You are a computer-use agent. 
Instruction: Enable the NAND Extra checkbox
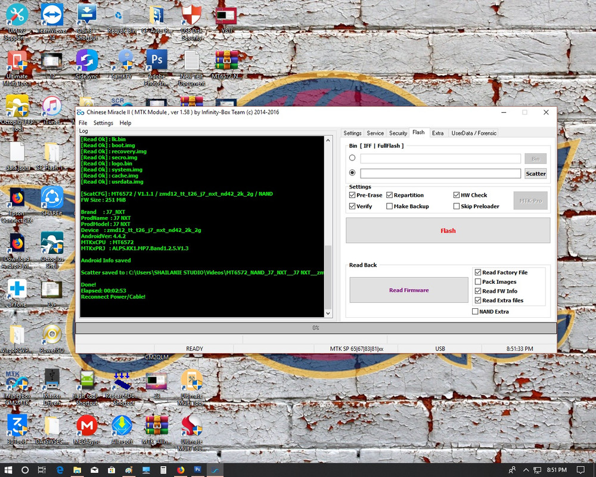point(475,311)
